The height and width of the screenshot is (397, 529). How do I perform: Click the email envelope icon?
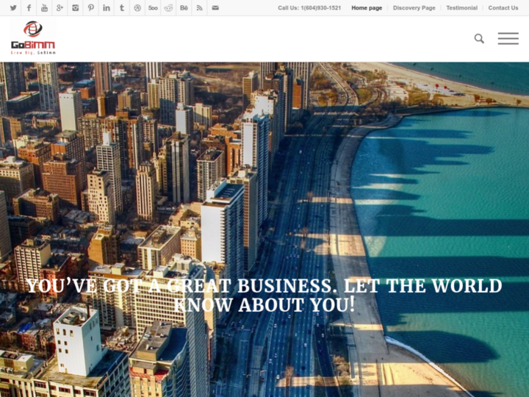215,8
